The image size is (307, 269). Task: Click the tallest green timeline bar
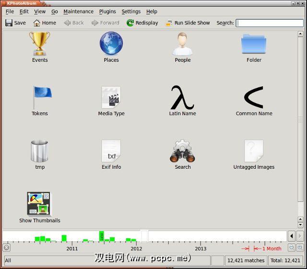[x=101, y=236]
